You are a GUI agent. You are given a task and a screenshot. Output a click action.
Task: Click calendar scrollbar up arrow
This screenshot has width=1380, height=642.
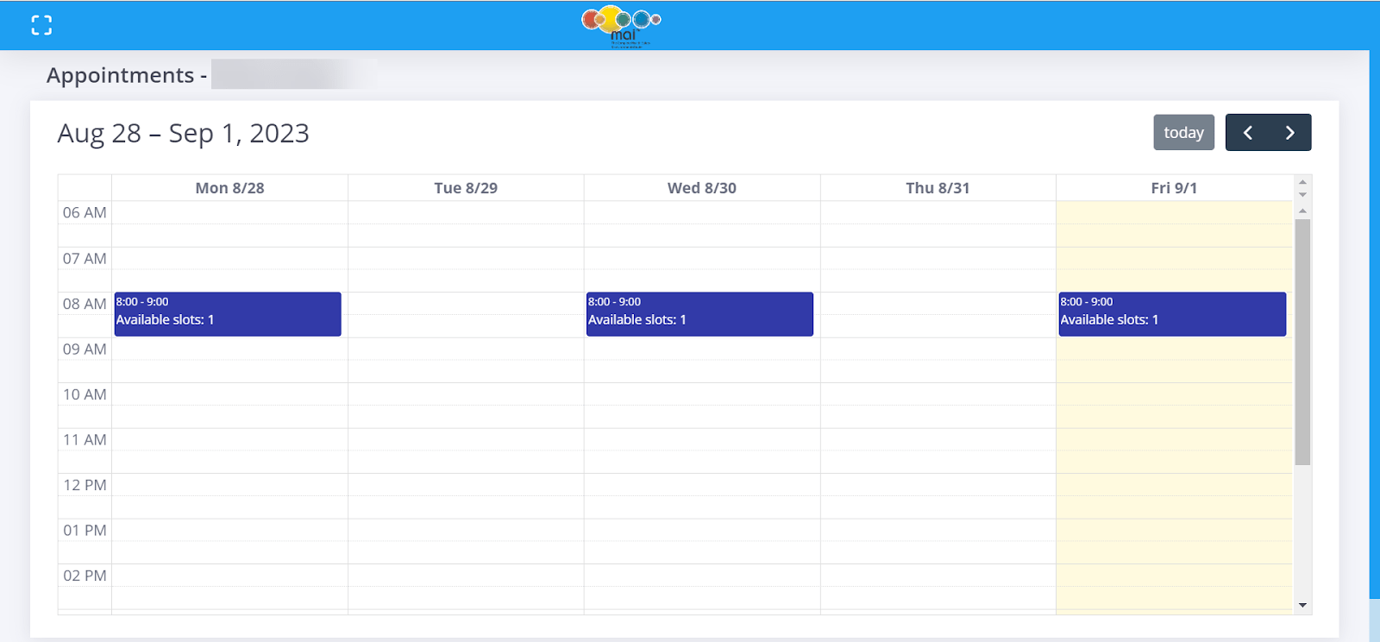(1302, 211)
